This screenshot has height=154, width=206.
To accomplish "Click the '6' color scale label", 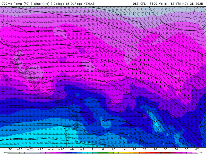I will coord(103,149).
